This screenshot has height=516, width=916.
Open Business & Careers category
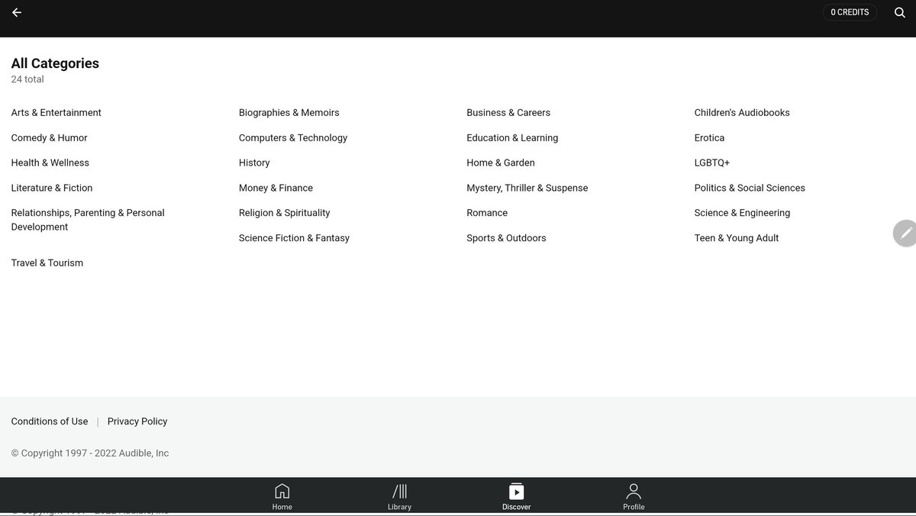click(508, 113)
